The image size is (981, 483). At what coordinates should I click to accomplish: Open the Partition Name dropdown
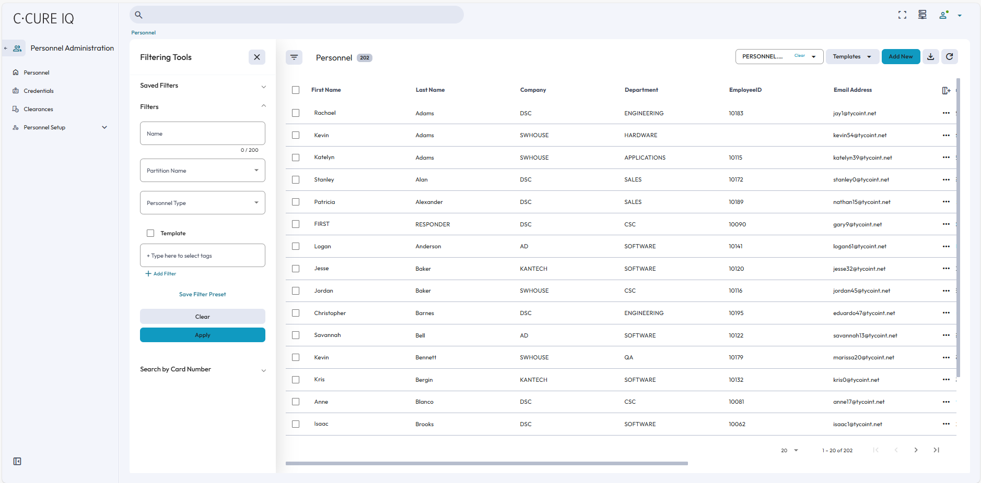[x=202, y=171]
